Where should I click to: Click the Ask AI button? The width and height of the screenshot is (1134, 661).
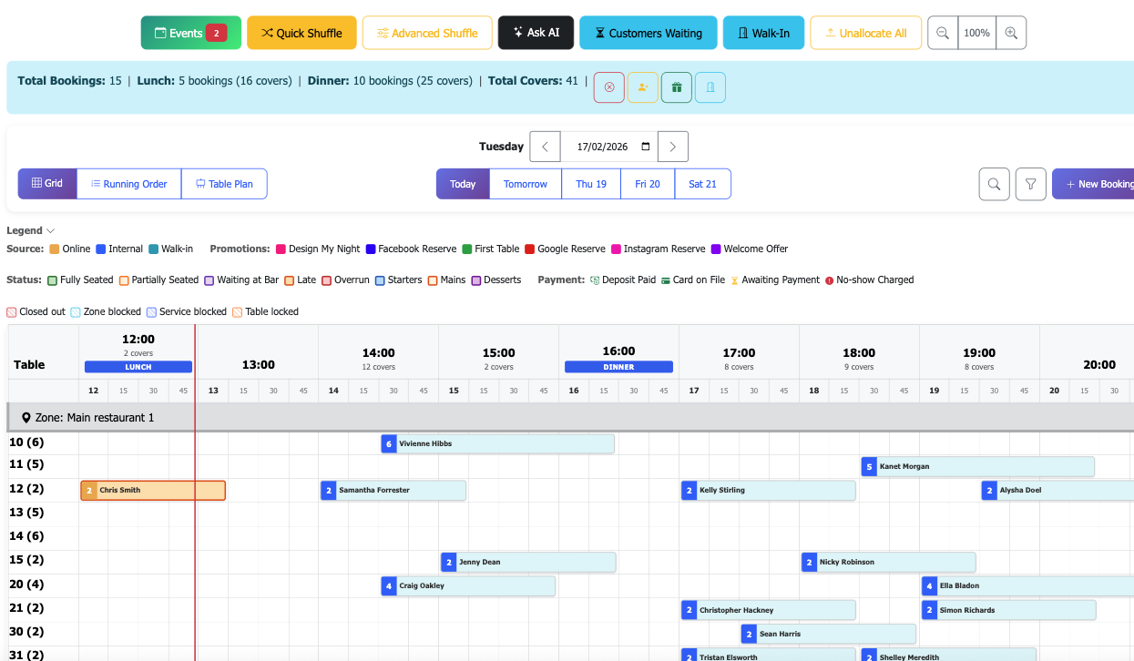point(536,33)
